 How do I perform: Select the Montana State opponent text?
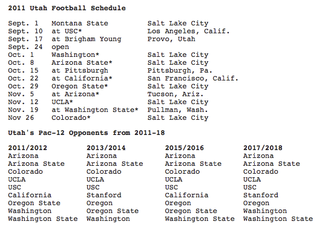point(80,23)
